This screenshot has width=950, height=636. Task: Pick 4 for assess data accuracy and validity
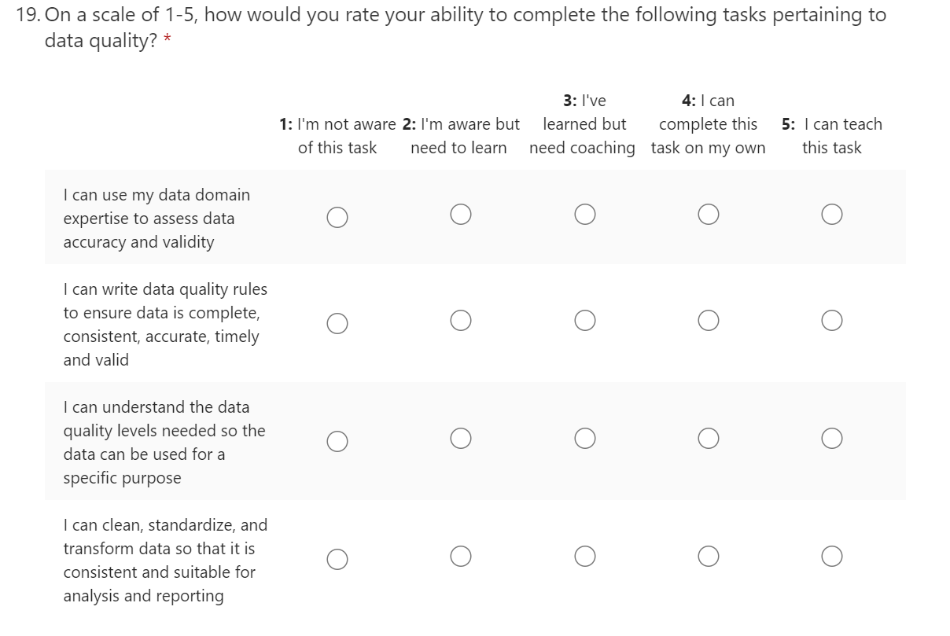coord(709,214)
